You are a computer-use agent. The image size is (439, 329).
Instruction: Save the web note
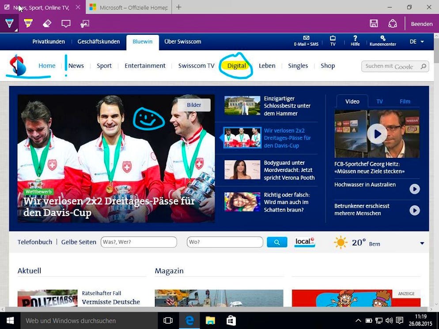point(374,23)
